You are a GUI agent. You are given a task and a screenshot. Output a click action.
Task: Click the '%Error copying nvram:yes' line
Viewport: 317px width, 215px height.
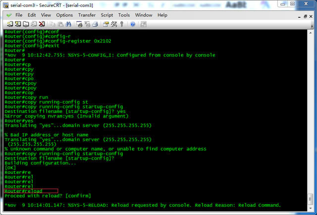pyautogui.click(x=66, y=116)
